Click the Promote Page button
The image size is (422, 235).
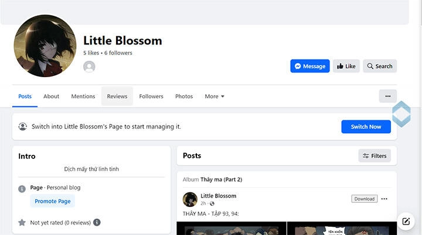click(52, 201)
